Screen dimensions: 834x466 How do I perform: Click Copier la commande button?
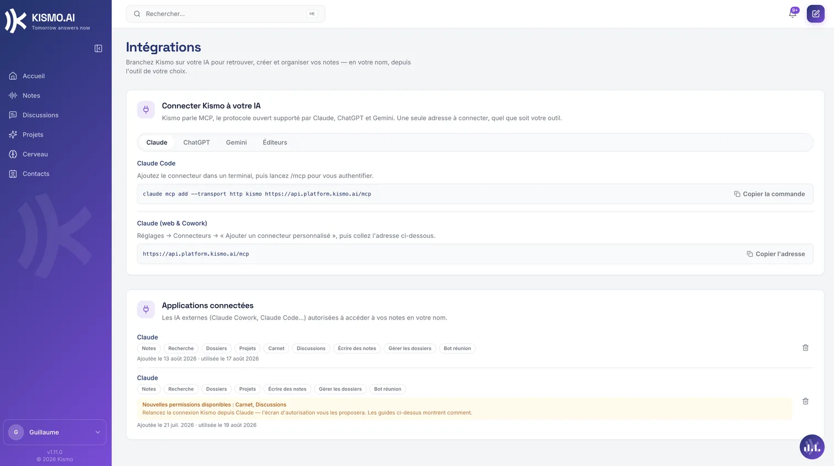click(769, 194)
